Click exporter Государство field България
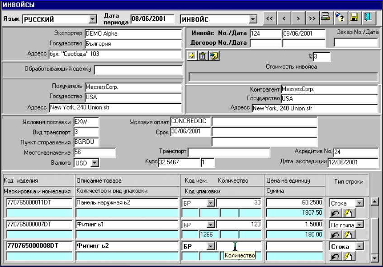Image resolution: width=383 pixels, height=267 pixels. (x=133, y=44)
